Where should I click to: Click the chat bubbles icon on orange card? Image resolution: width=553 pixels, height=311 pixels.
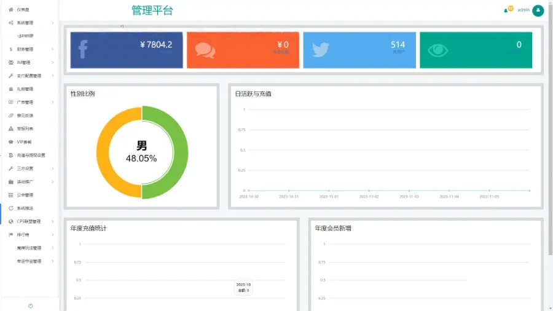(x=205, y=50)
